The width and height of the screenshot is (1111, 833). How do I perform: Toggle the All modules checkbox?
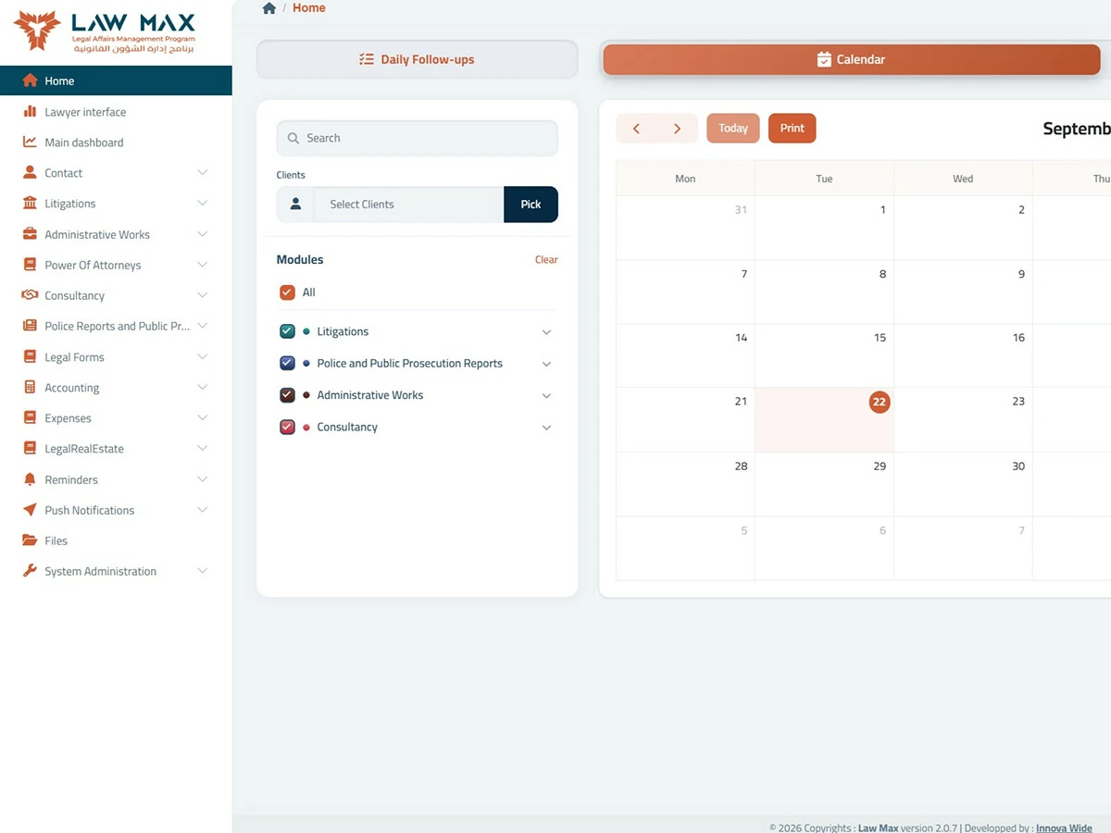click(287, 292)
